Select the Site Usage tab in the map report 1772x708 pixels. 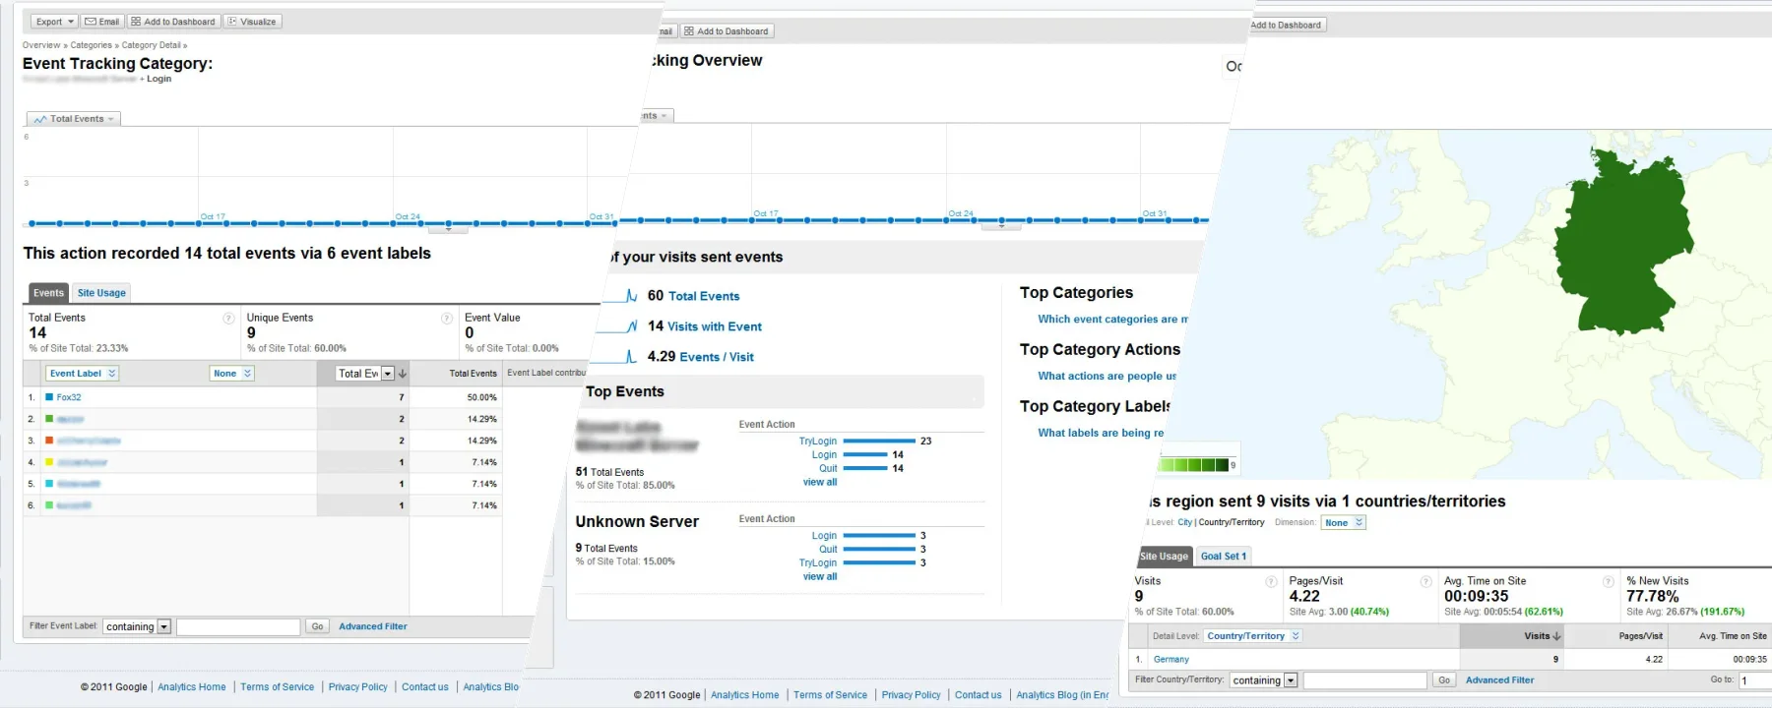(1164, 557)
